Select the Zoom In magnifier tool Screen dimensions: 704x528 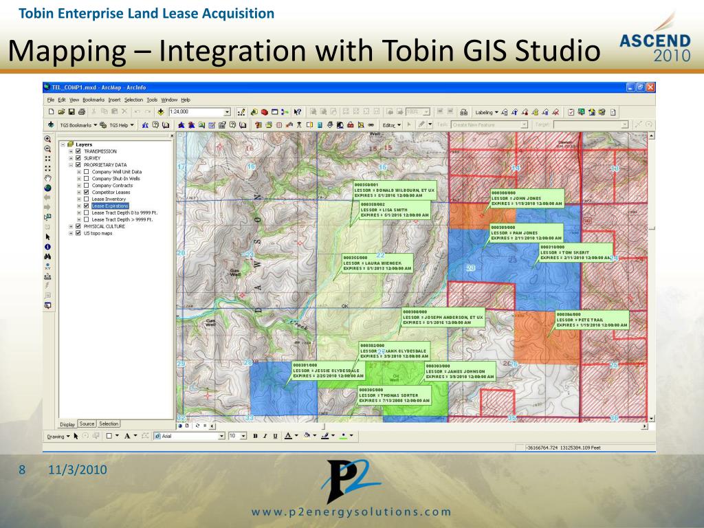click(x=47, y=139)
